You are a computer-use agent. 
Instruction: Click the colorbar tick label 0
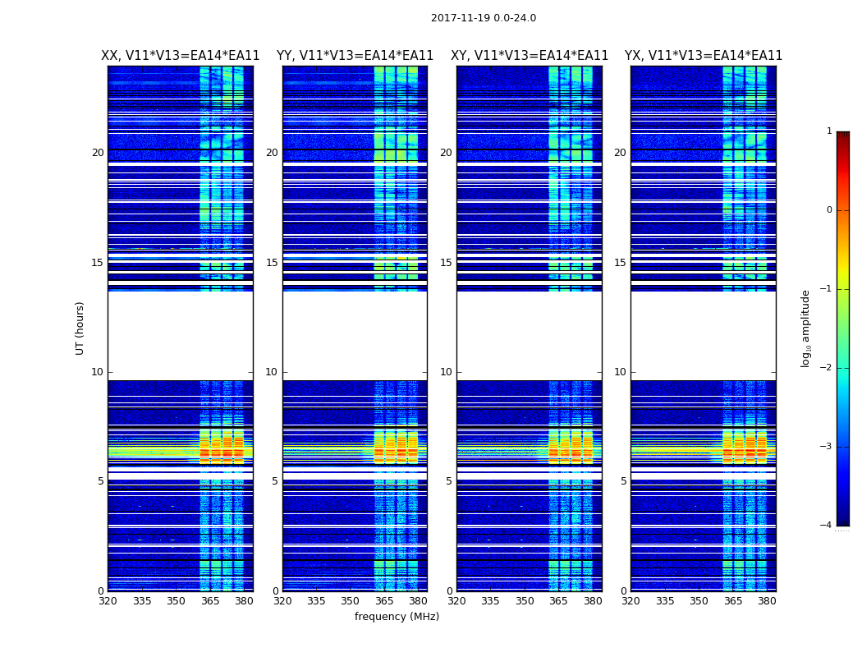point(829,210)
